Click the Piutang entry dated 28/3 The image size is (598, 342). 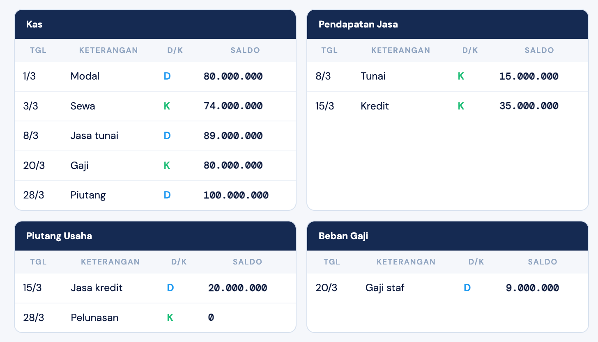88,195
